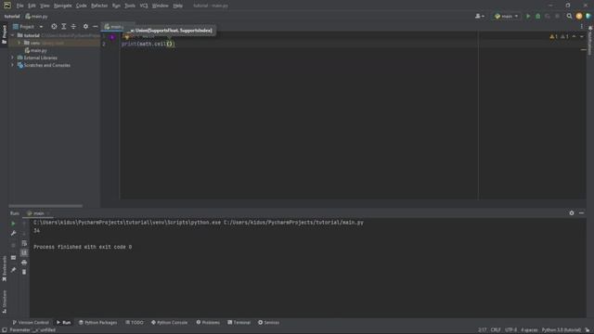The height and width of the screenshot is (334, 594).
Task: Open the main run configuration dropdown
Action: (507, 17)
